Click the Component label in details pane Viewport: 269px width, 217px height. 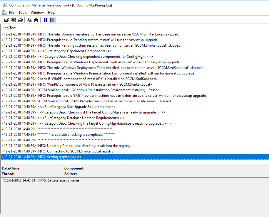point(74,168)
